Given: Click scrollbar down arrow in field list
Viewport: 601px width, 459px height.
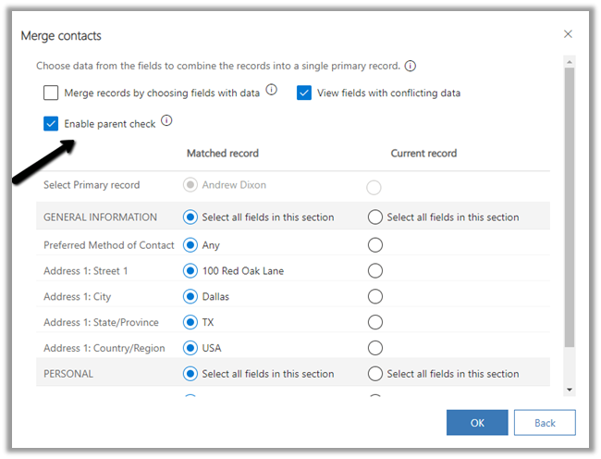Looking at the screenshot, I should 569,391.
